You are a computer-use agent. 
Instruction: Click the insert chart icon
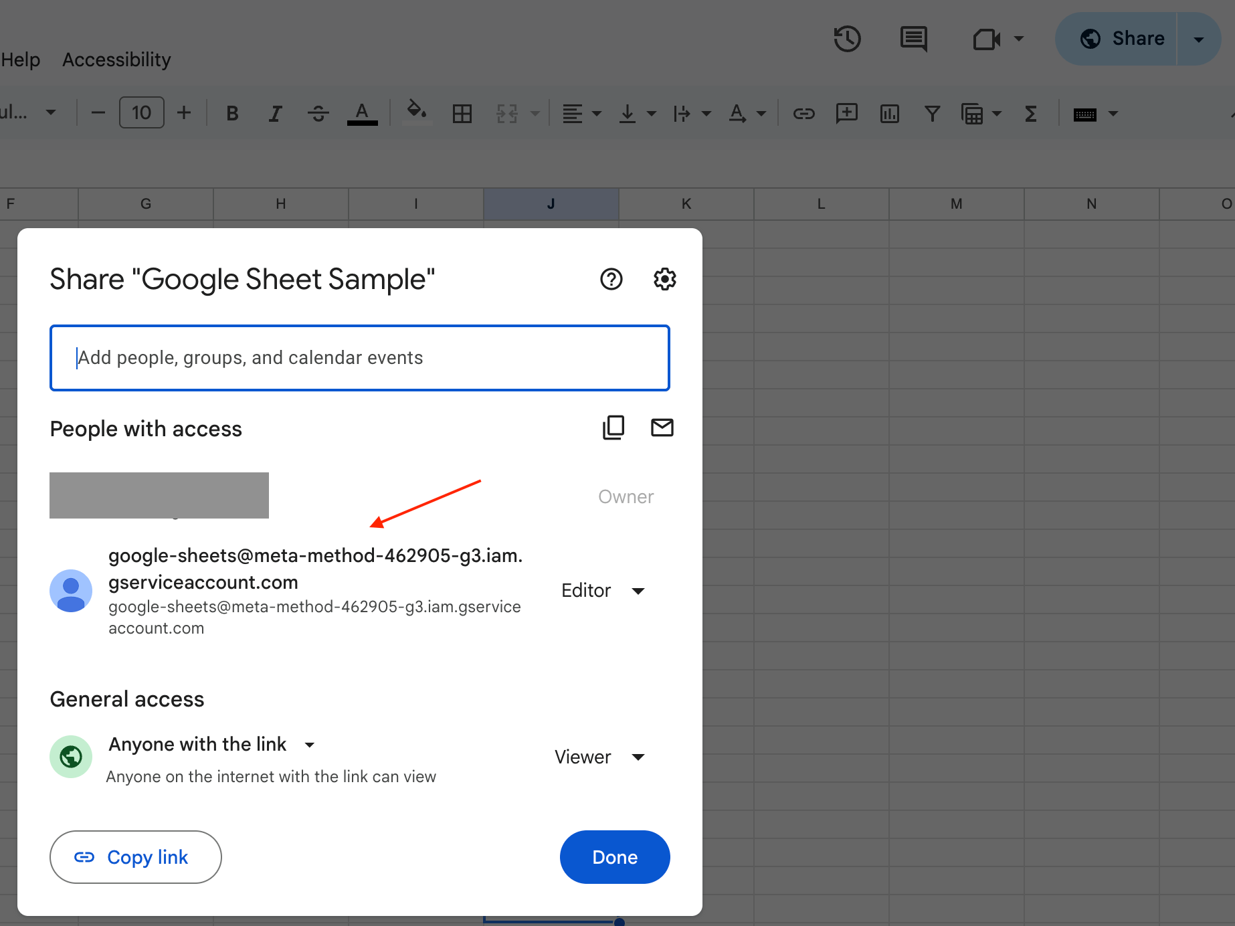[x=890, y=113]
